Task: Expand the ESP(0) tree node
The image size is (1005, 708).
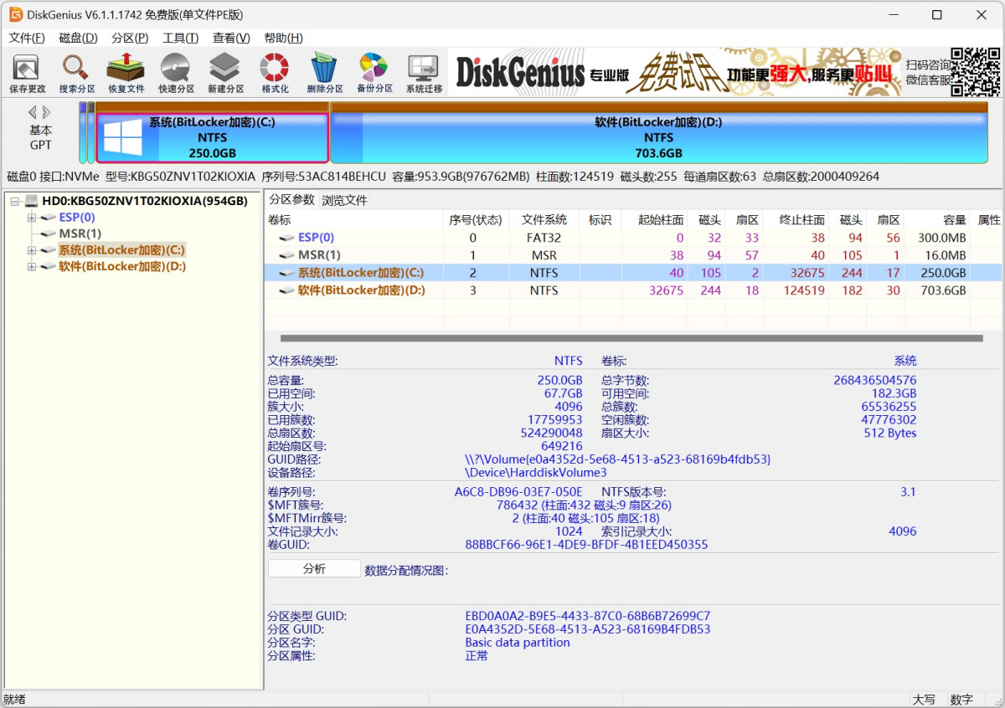Action: [32, 218]
